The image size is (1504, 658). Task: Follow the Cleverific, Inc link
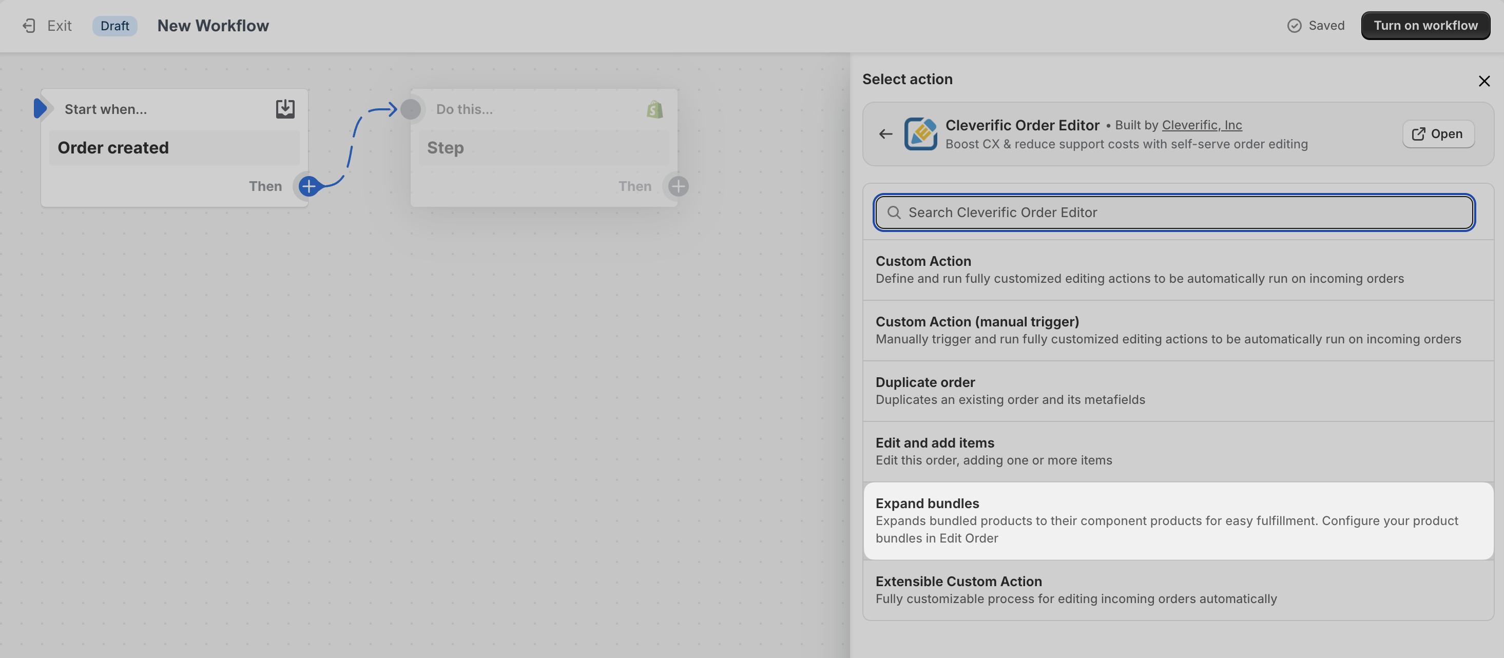1202,125
